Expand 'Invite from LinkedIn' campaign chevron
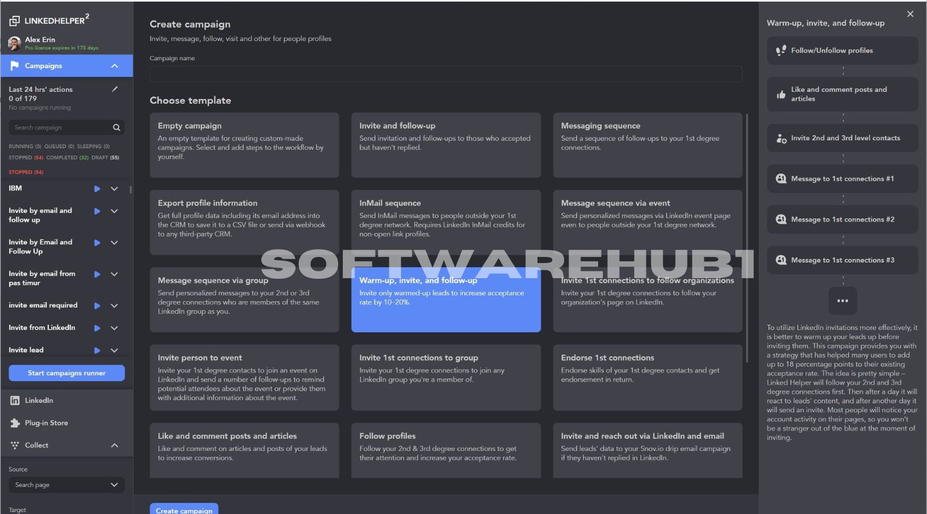 coord(114,328)
